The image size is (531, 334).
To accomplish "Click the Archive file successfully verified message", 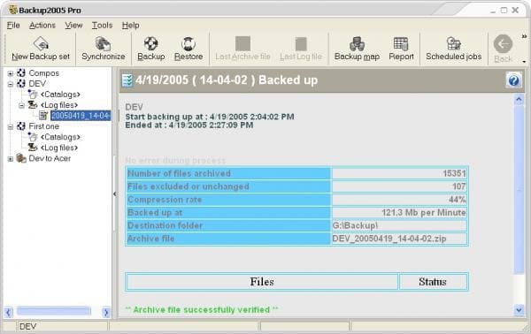I will coord(202,309).
